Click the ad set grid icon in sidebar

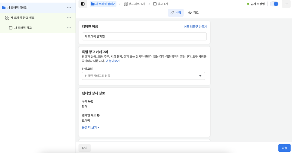click(x=7, y=18)
